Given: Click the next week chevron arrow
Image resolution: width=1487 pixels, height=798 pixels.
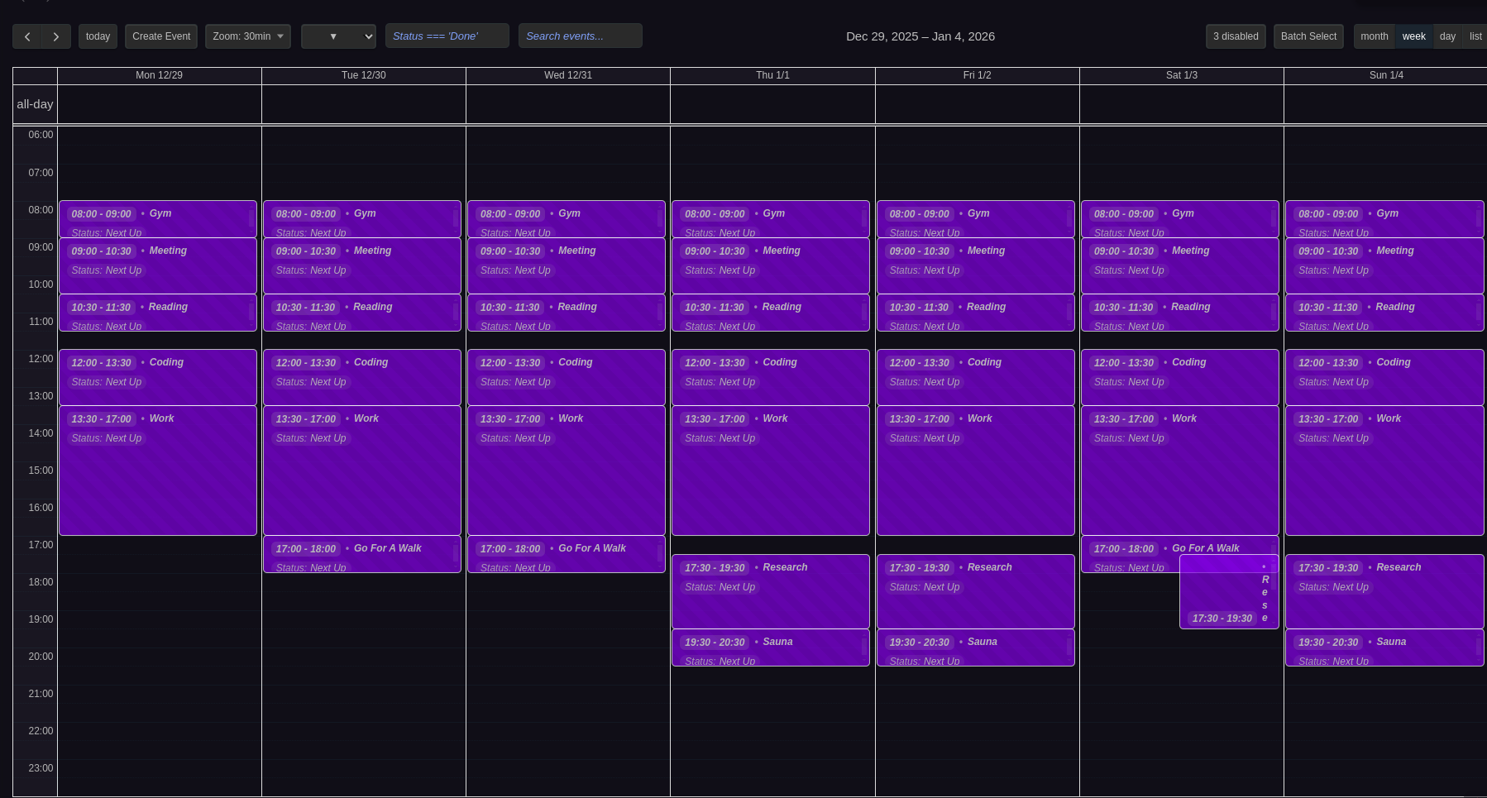Looking at the screenshot, I should pos(55,36).
